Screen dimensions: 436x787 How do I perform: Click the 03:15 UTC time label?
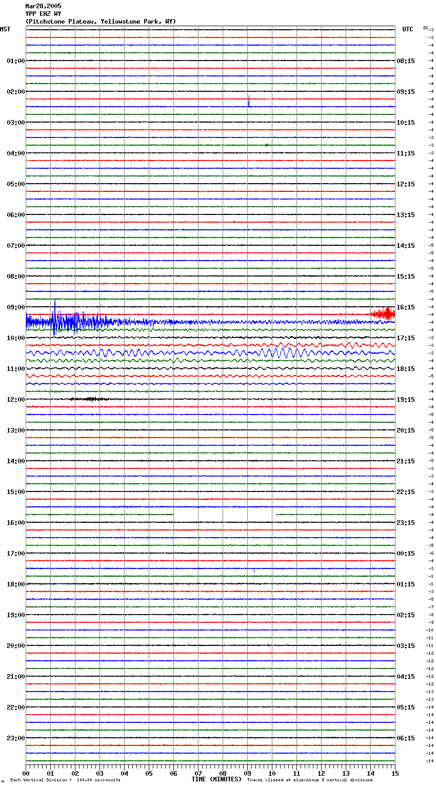point(406,646)
